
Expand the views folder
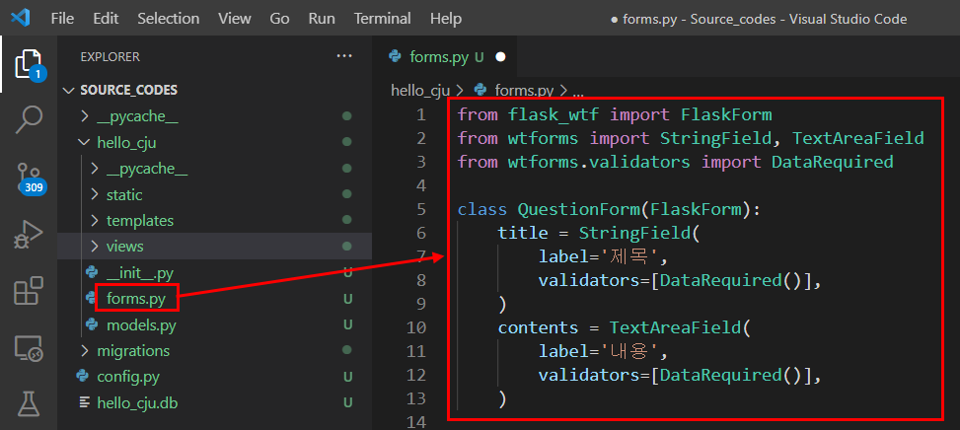[94, 246]
